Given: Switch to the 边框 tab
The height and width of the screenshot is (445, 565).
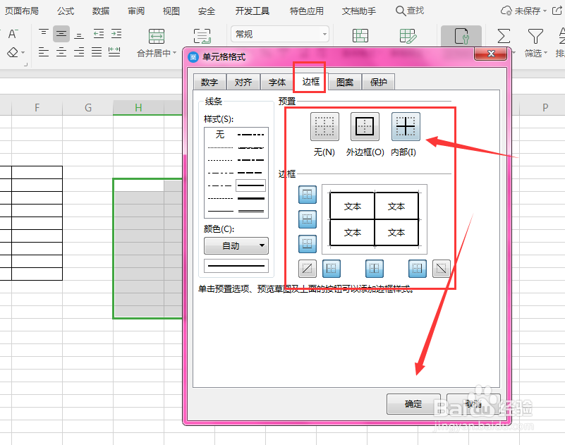Looking at the screenshot, I should tap(310, 81).
